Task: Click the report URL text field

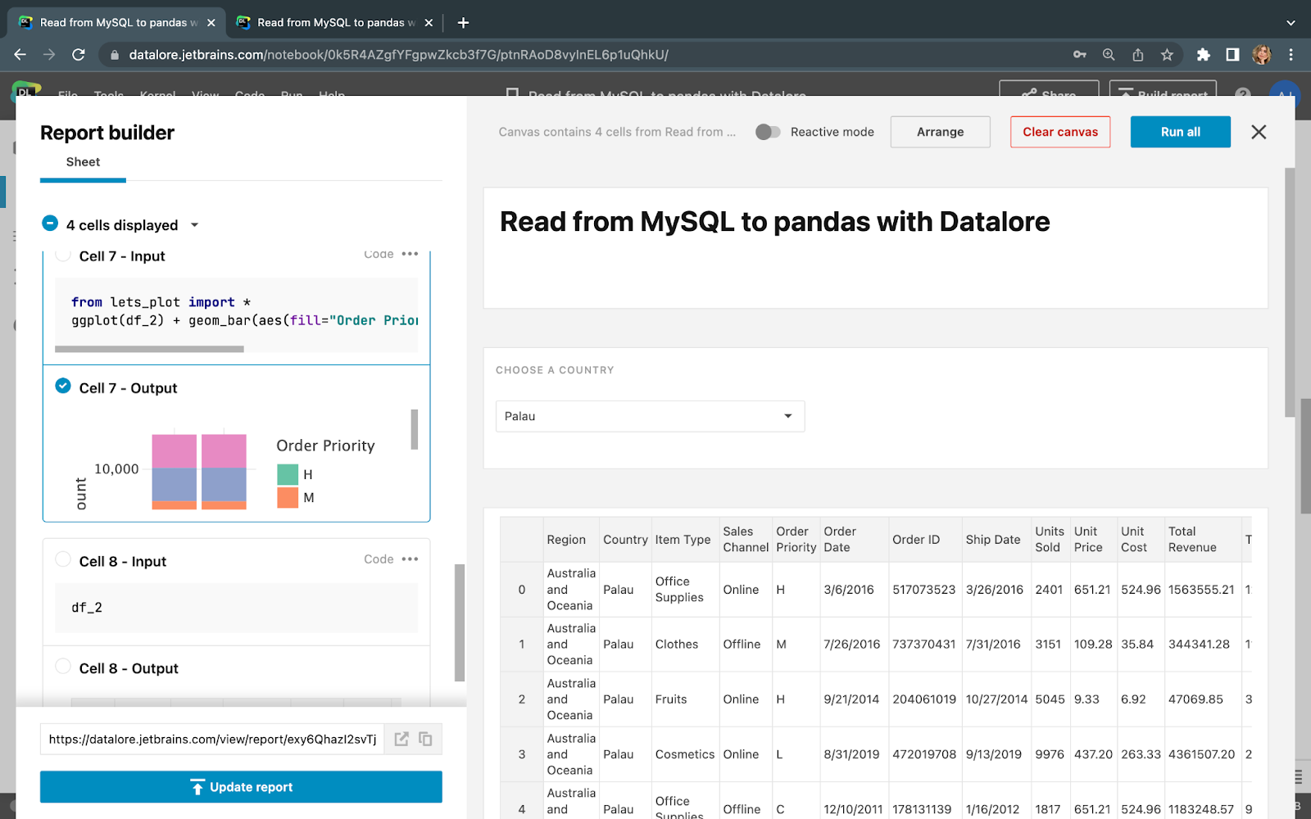Action: 212,739
